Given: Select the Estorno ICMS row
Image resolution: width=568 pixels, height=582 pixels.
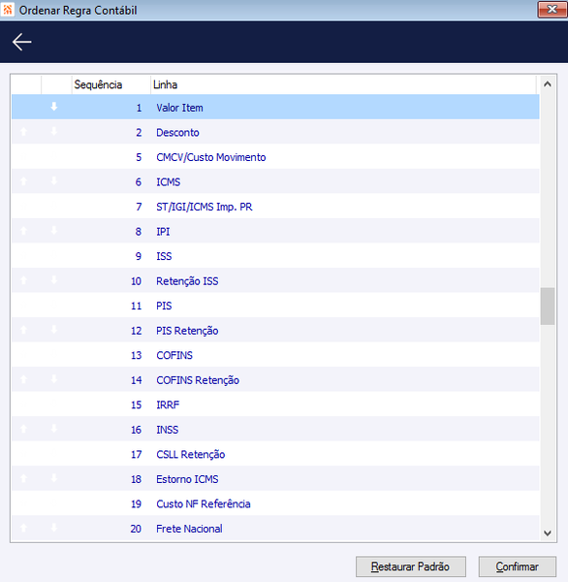Looking at the screenshot, I should (275, 479).
